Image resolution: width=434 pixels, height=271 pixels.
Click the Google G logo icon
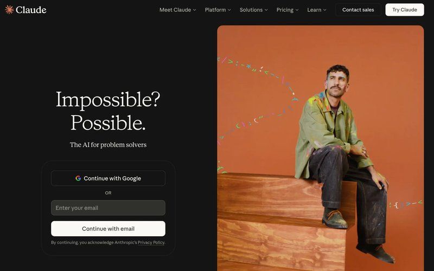(x=78, y=178)
